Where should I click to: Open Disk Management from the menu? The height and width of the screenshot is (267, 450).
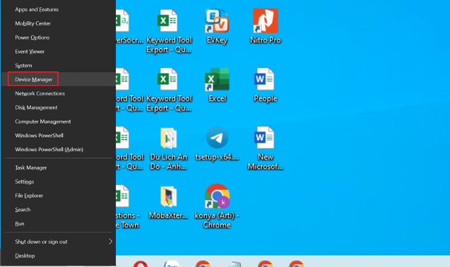(x=36, y=107)
